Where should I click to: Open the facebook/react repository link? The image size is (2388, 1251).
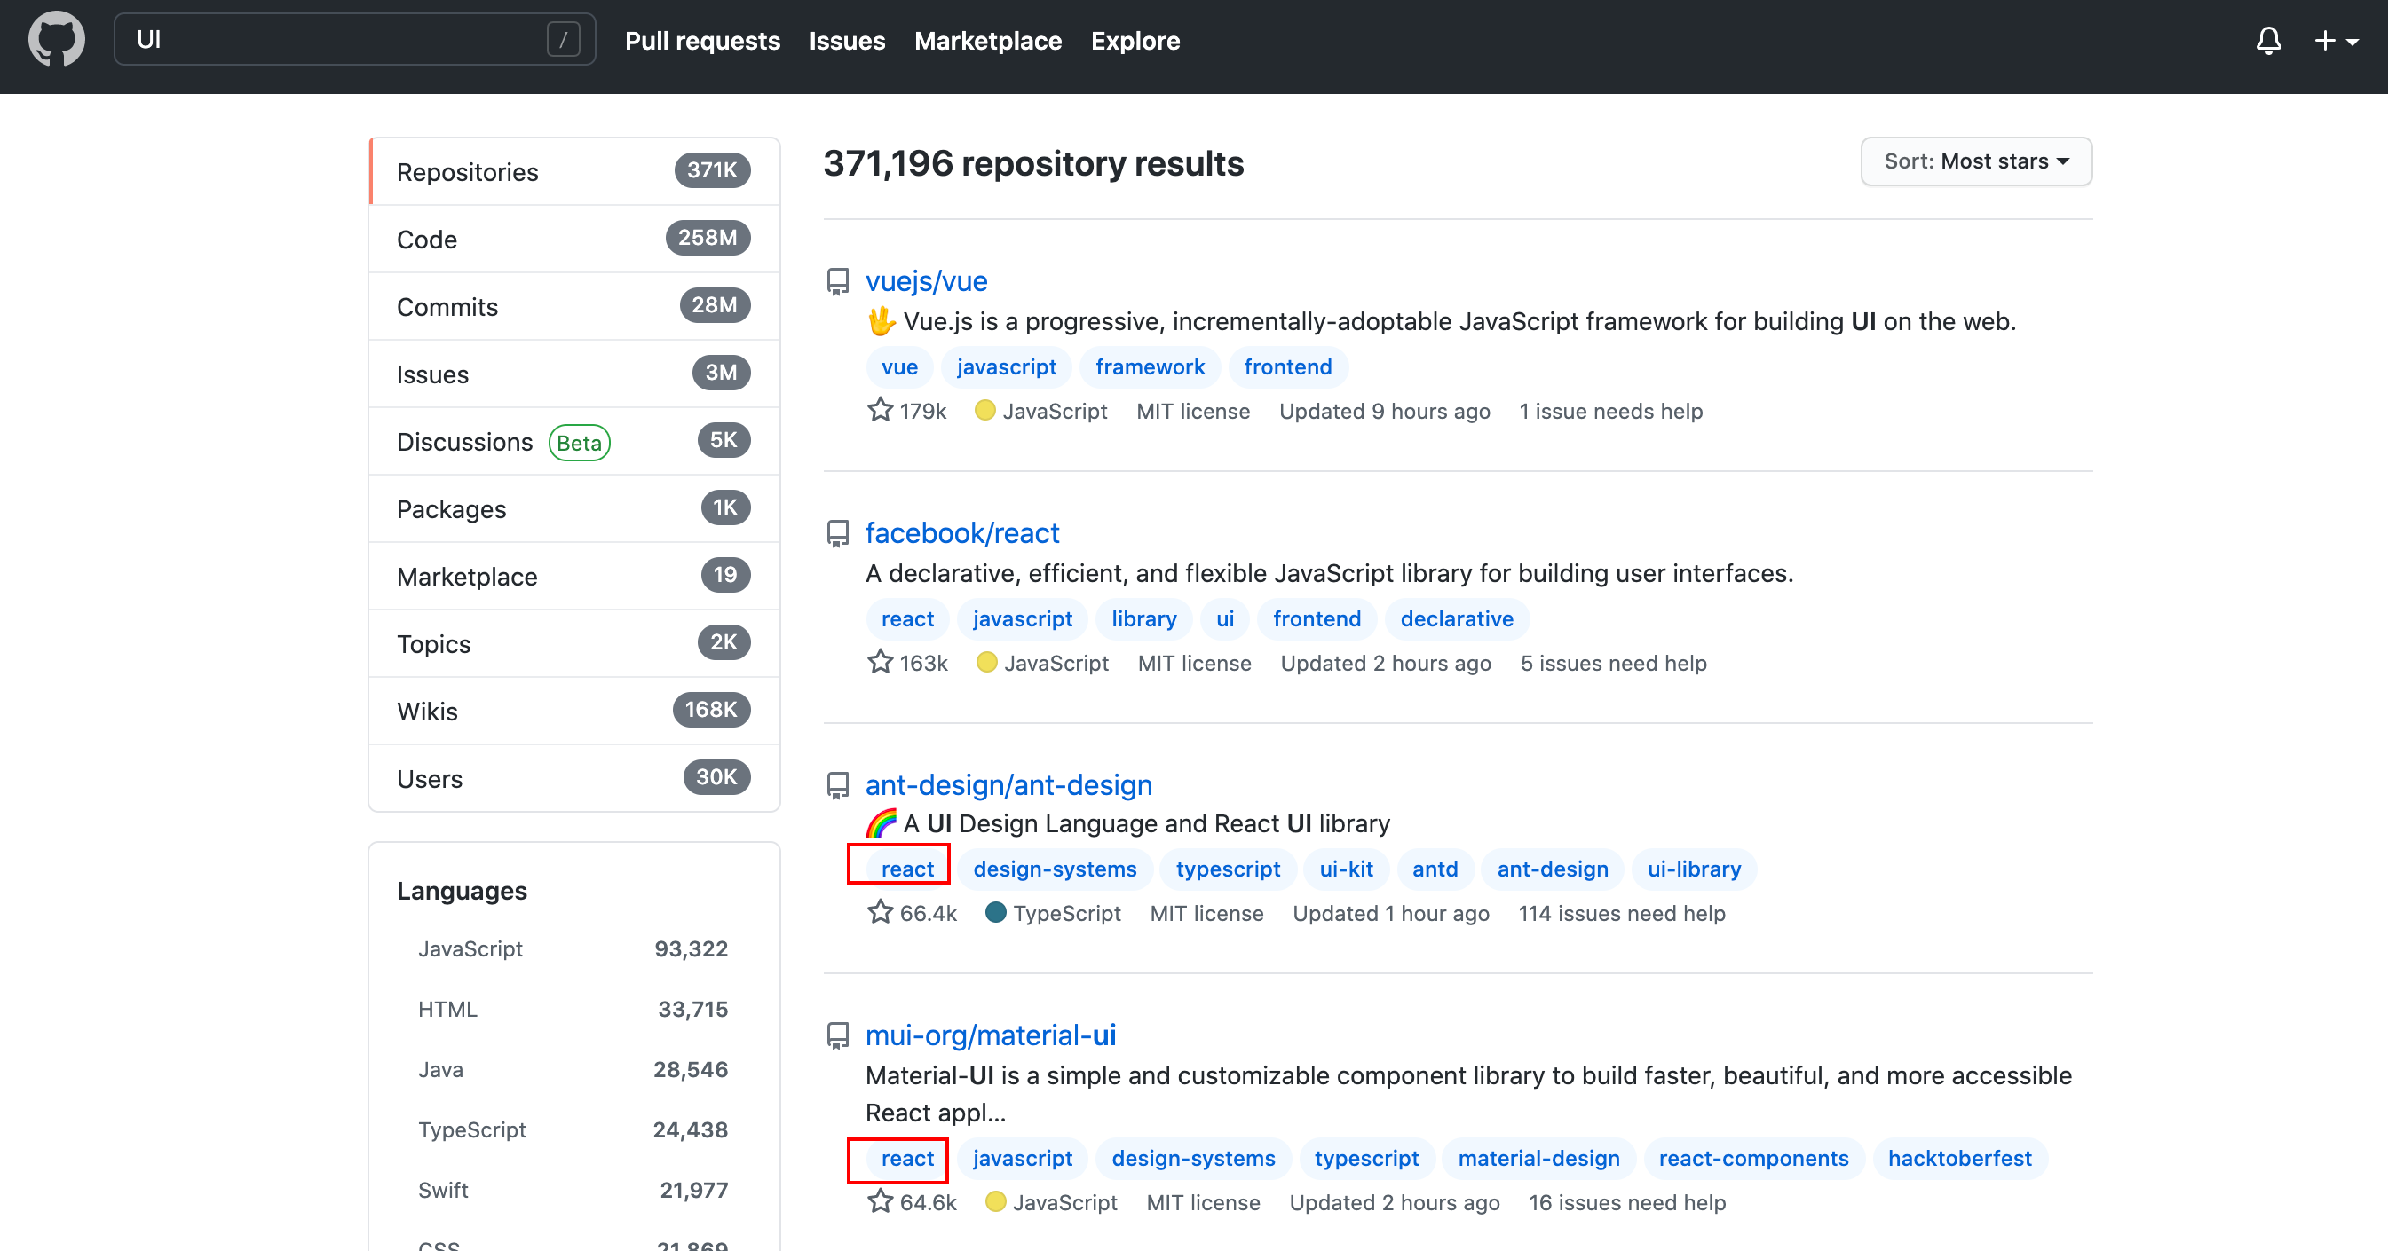coord(961,533)
